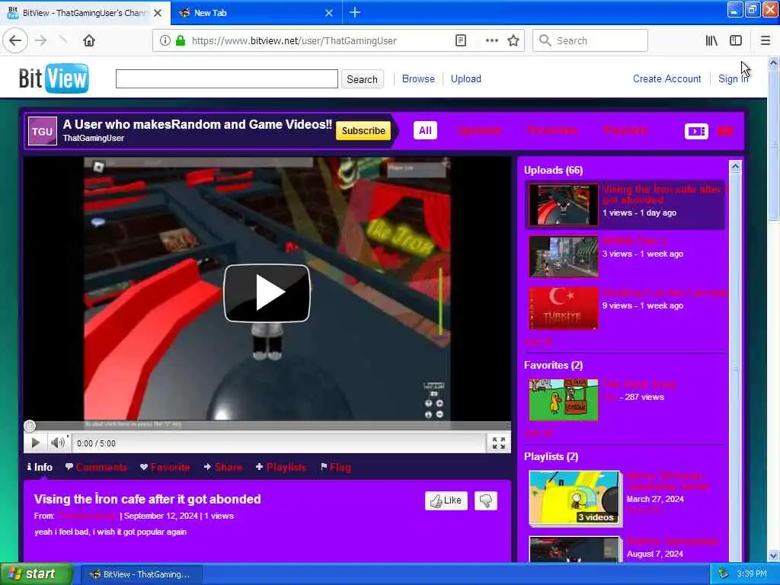
Task: Open the Firefox hamburger menu
Action: coord(765,40)
